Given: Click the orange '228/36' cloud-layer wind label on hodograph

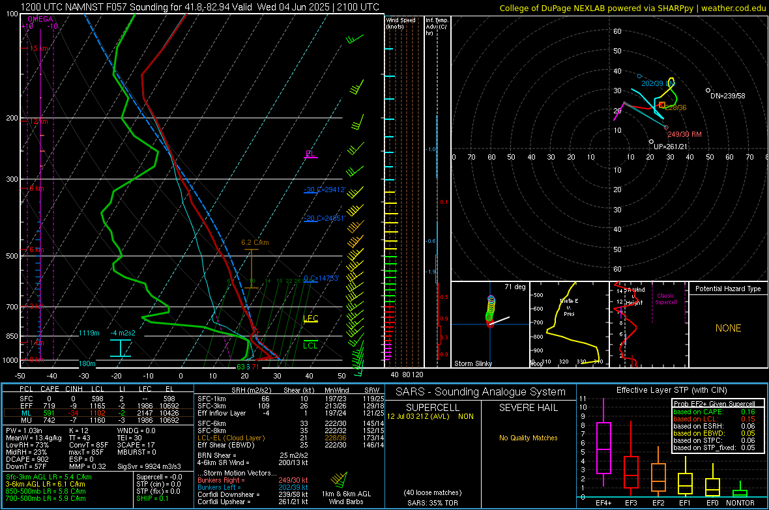Looking at the screenshot, I should (x=676, y=107).
